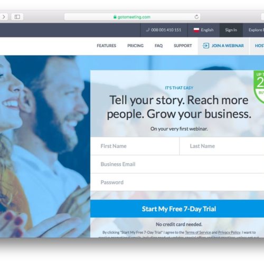The width and height of the screenshot is (264, 264).
Task: Focus the Business Email input field
Action: 177,164
